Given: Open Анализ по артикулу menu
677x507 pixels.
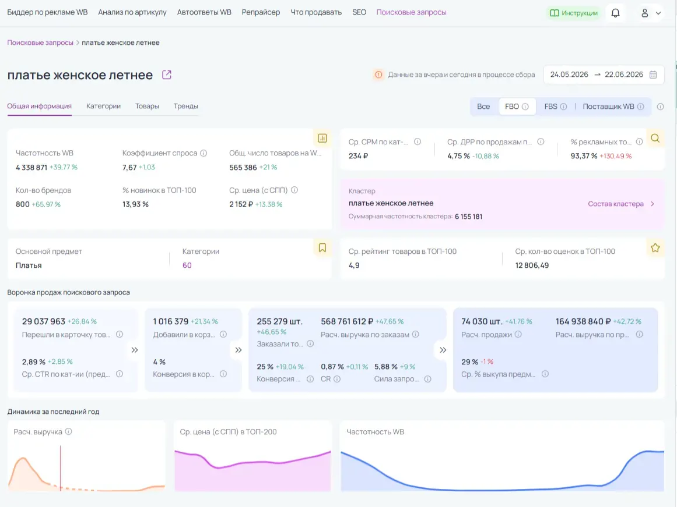Looking at the screenshot, I should [132, 12].
